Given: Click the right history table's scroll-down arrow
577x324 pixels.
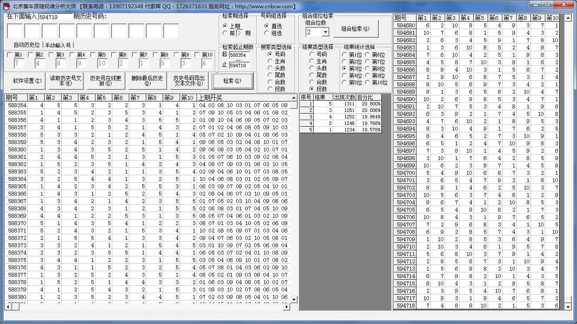Looking at the screenshot, I should pos(568,306).
